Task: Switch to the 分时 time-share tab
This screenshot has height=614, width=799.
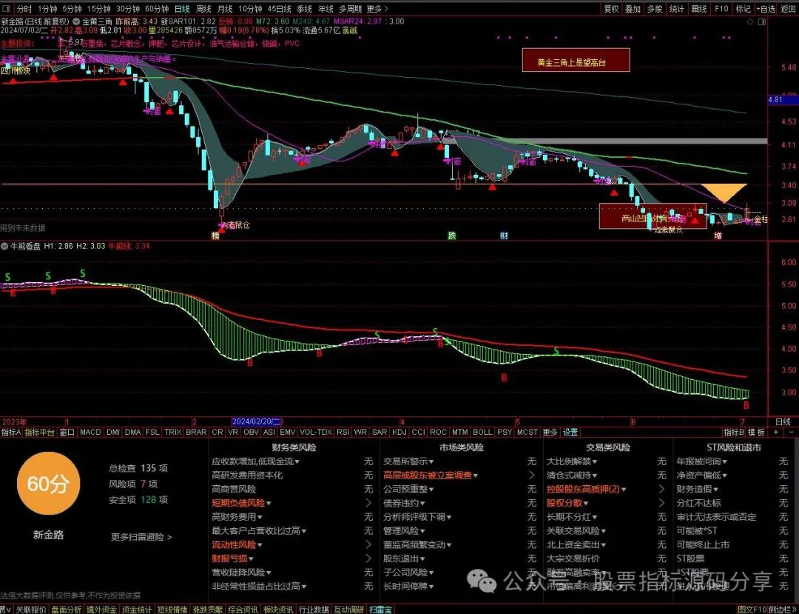Action: coord(24,9)
